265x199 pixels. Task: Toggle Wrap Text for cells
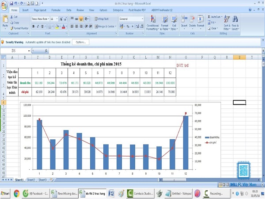102,19
